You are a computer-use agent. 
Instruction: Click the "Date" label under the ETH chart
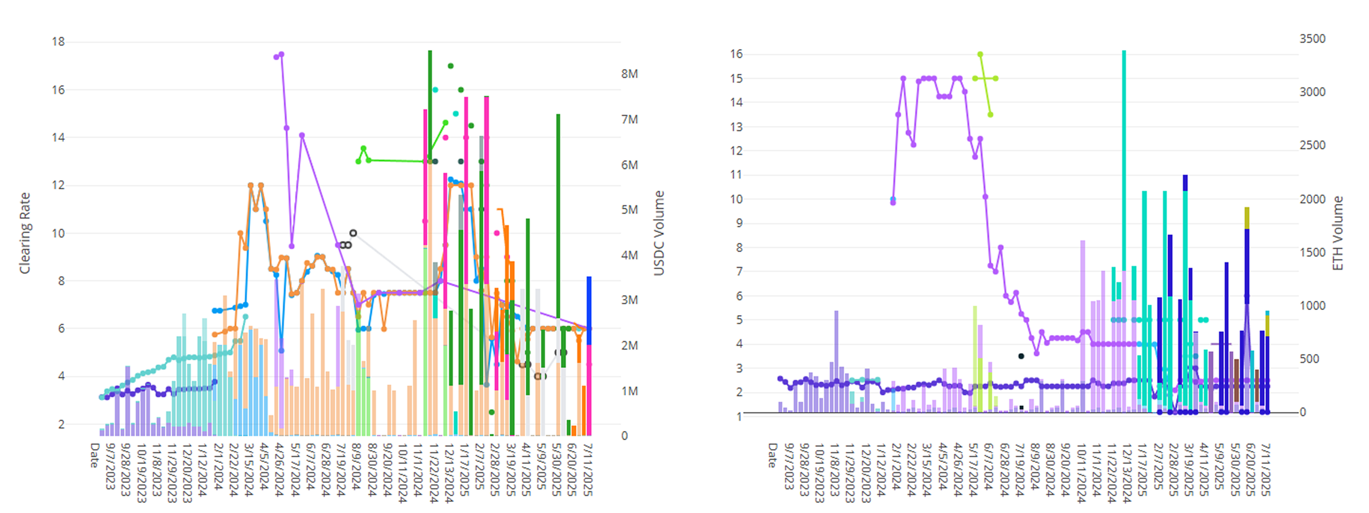point(772,456)
